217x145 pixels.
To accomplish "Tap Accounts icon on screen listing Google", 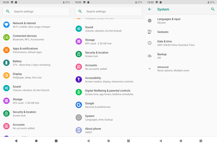I will 79,67.
